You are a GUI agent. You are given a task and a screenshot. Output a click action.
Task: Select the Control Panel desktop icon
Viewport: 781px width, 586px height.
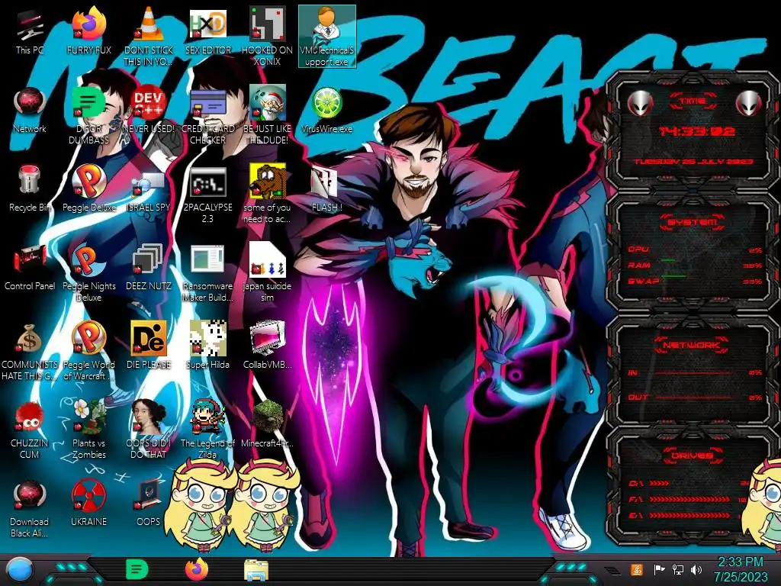[x=30, y=269]
